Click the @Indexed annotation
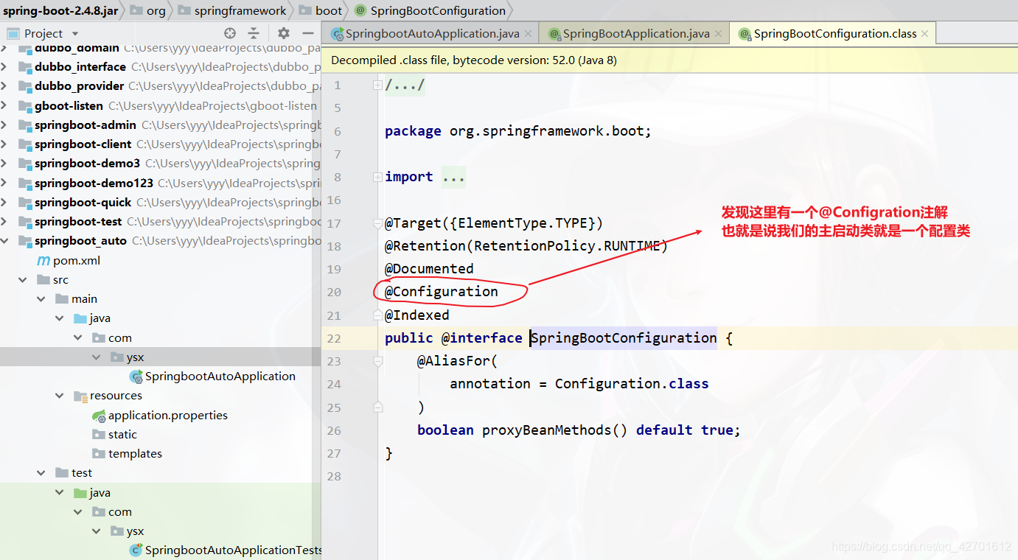1018x560 pixels. click(416, 315)
